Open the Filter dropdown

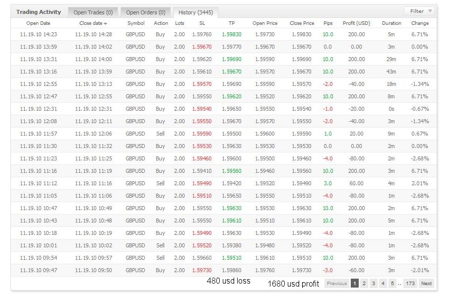(420, 11)
